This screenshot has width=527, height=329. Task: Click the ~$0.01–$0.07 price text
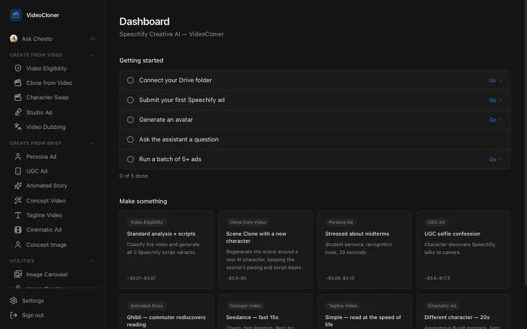(x=141, y=278)
